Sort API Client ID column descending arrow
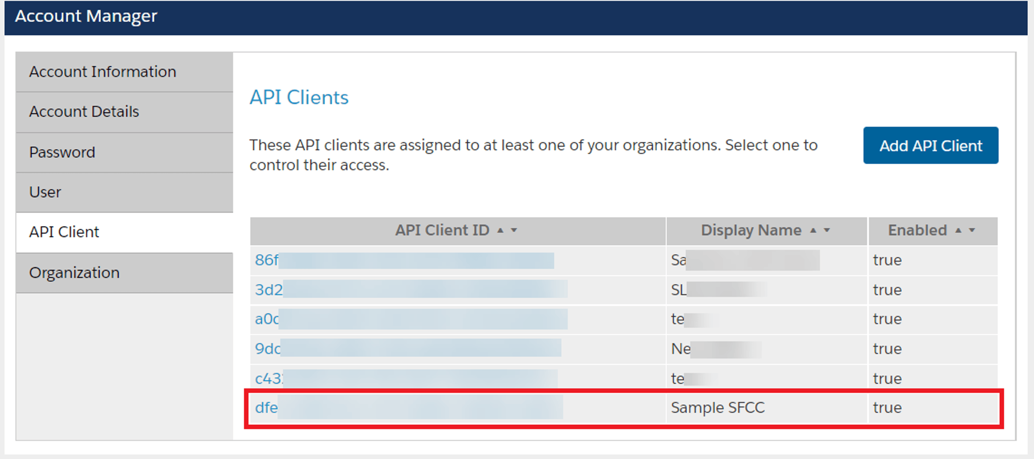1034x459 pixels. pyautogui.click(x=514, y=230)
